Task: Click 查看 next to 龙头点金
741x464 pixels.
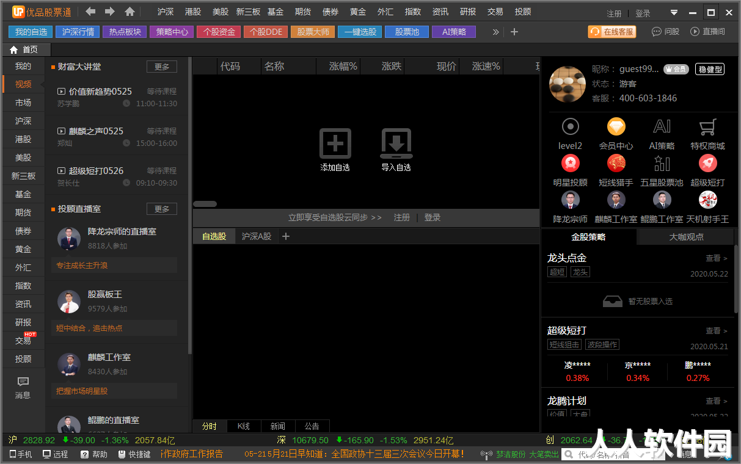Action: click(x=717, y=258)
